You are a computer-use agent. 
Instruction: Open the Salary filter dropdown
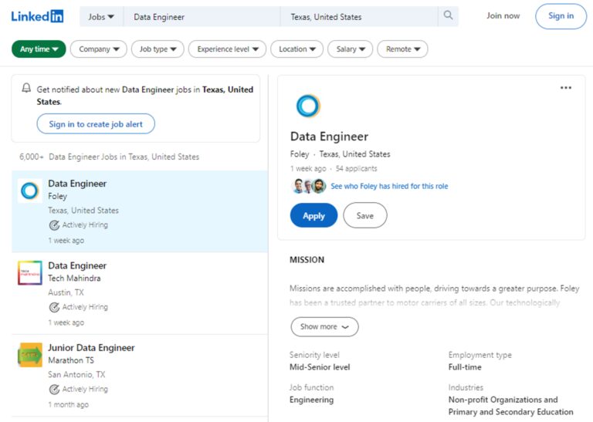pos(350,49)
